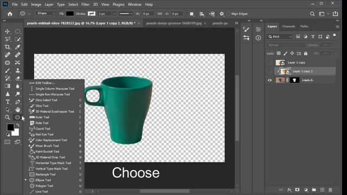Viewport: 347px width, 195px height.
Task: Select the Pen tool
Action: [x=17, y=102]
